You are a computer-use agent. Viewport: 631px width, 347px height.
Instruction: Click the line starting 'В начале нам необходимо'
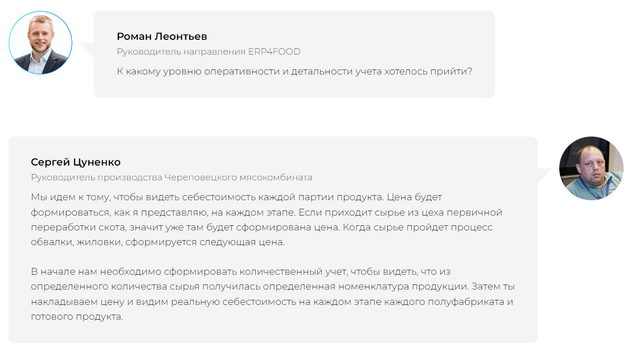[241, 271]
